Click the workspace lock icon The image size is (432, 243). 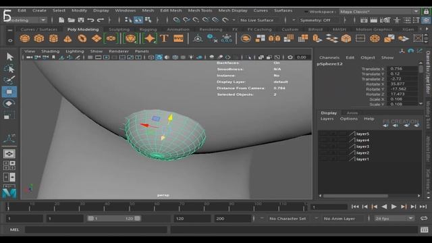426,11
